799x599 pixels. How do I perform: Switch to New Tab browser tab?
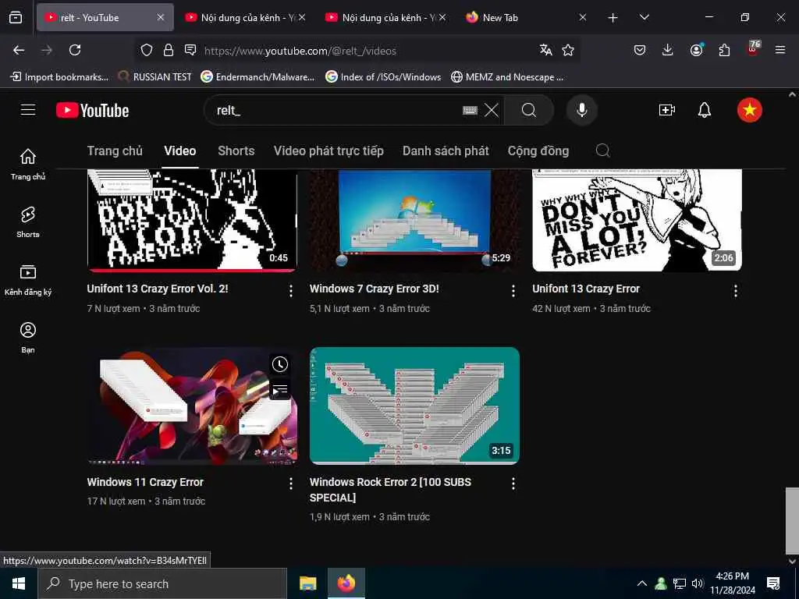click(527, 17)
